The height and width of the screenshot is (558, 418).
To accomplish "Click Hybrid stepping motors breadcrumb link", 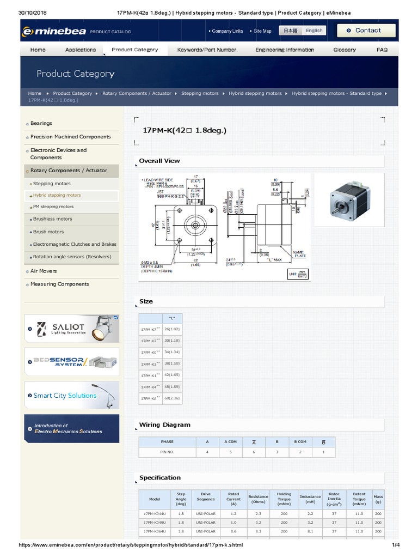I will pyautogui.click(x=255, y=93).
